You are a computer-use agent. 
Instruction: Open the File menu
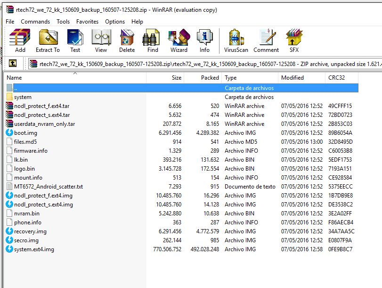10,22
